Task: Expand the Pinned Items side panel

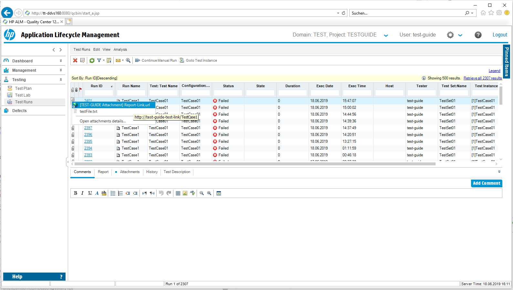Action: (507, 61)
